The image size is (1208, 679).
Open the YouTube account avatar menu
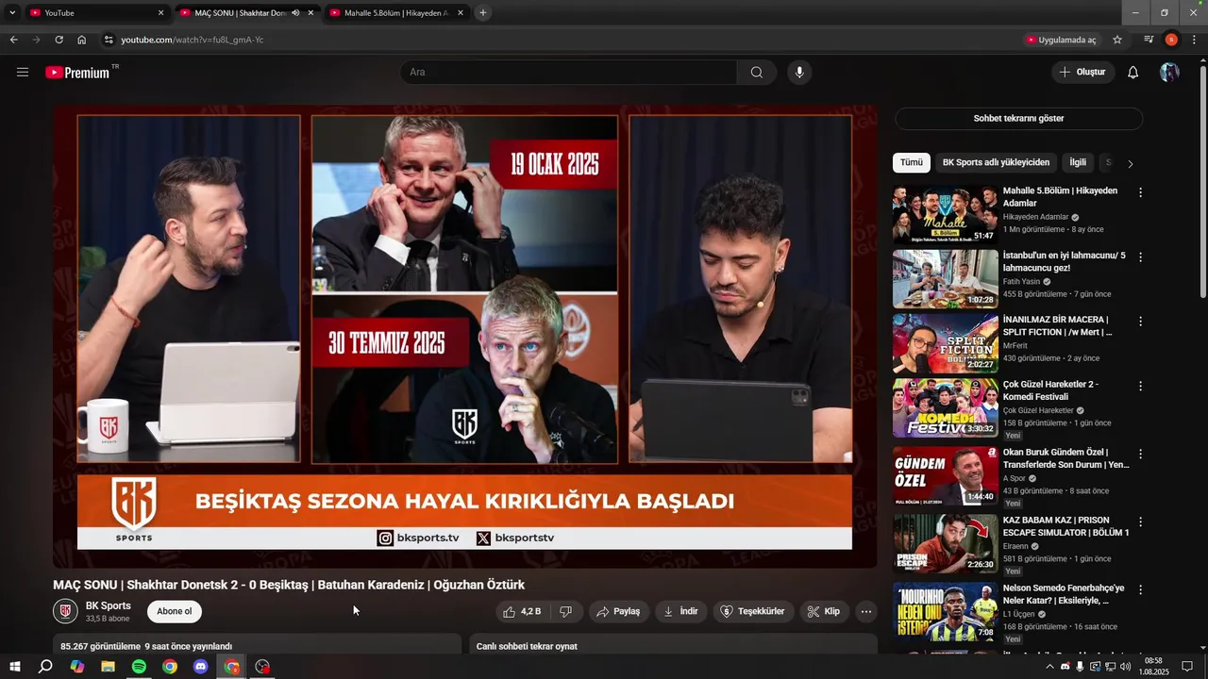click(x=1169, y=73)
